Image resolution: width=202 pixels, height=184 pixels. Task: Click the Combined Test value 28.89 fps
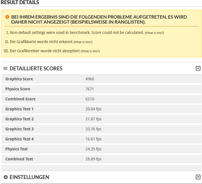click(x=93, y=159)
